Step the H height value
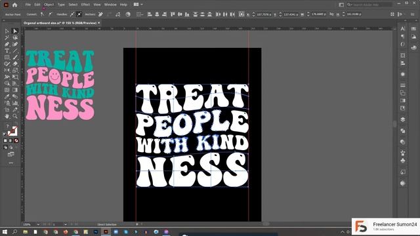The width and height of the screenshot is (420, 236). (343, 14)
